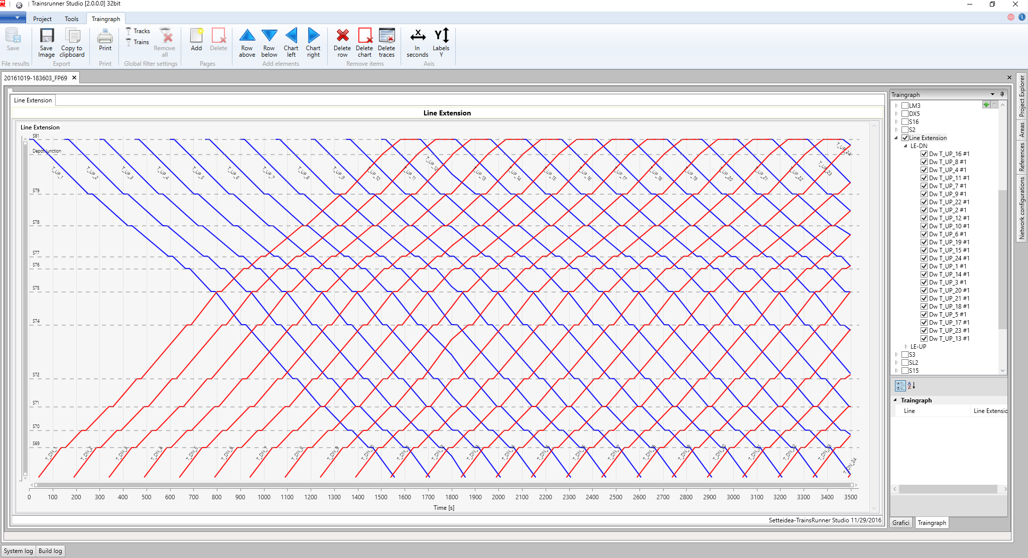1028x558 pixels.
Task: Open the References side panel
Action: (1022, 157)
